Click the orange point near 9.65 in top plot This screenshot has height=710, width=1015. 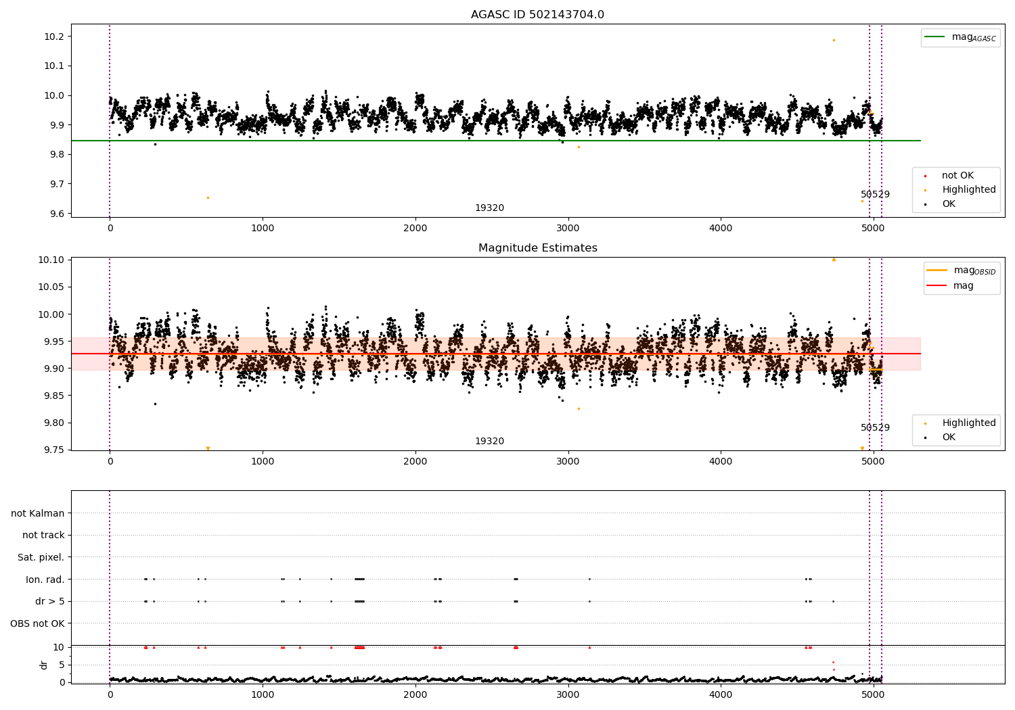208,197
